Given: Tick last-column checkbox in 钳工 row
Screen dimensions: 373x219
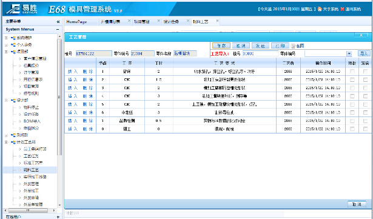Looking at the screenshot, I should pos(365,129).
